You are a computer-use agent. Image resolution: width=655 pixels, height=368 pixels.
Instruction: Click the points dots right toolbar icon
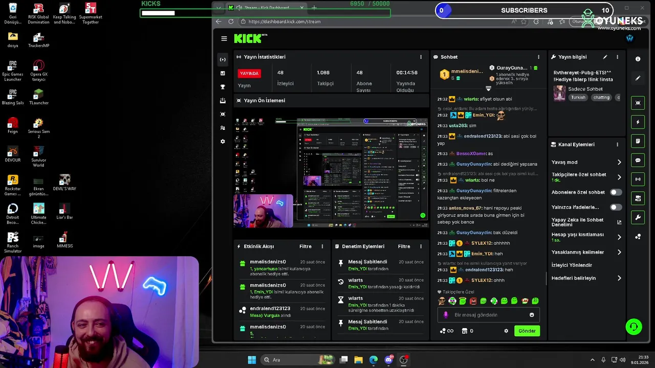point(638,237)
